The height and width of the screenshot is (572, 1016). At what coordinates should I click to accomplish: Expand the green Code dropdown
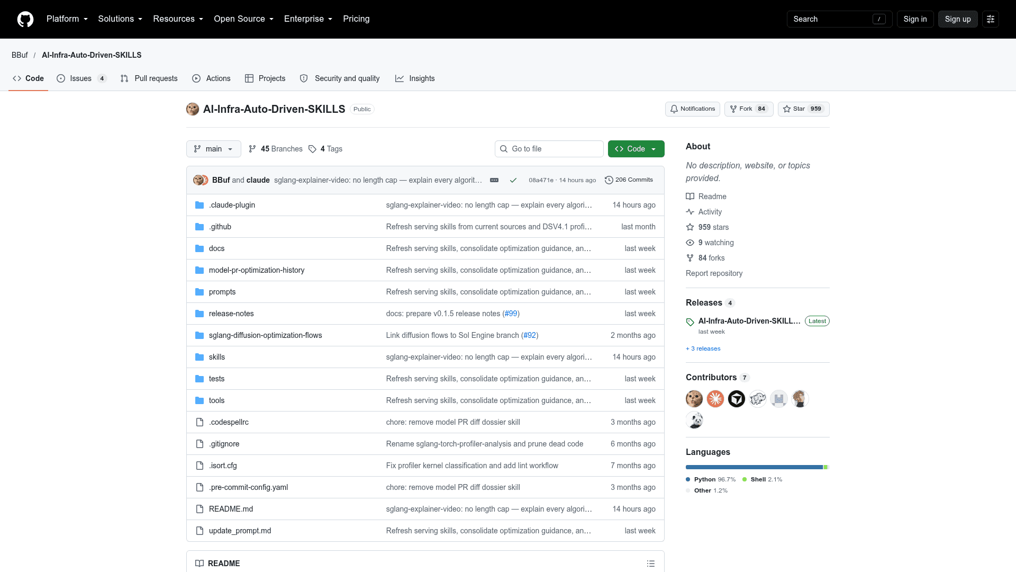[636, 149]
